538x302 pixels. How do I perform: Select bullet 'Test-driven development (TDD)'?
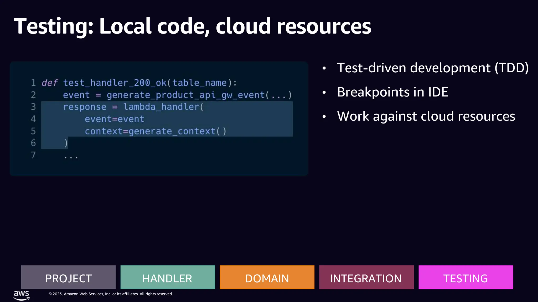(x=433, y=68)
